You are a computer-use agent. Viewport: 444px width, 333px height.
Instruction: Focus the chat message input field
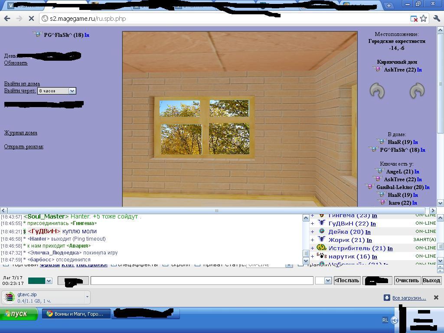[202, 281]
